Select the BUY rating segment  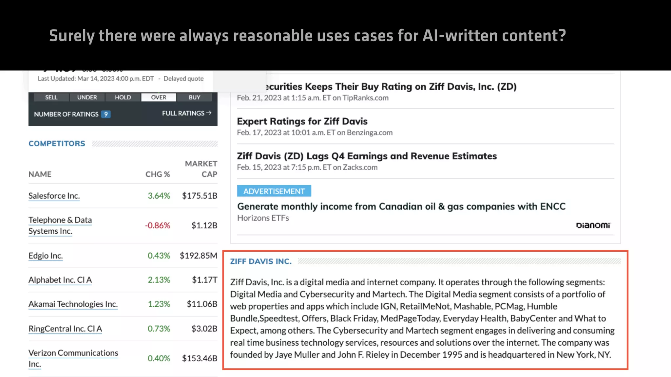coord(194,97)
